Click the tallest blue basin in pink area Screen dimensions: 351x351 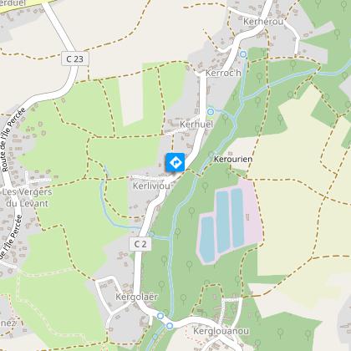click(223, 221)
